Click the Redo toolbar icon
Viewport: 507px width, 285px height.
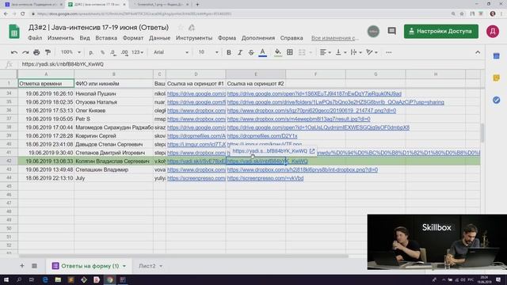pyautogui.click(x=25, y=52)
